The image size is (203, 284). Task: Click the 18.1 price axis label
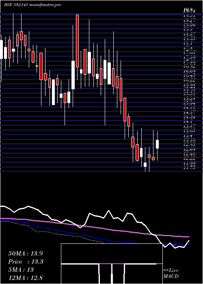(188, 44)
